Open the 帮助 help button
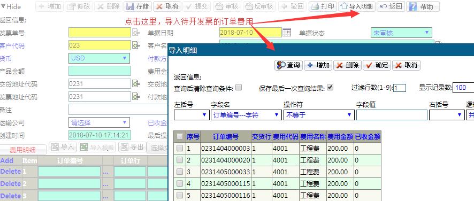This screenshot has width=474, height=201. click(423, 6)
